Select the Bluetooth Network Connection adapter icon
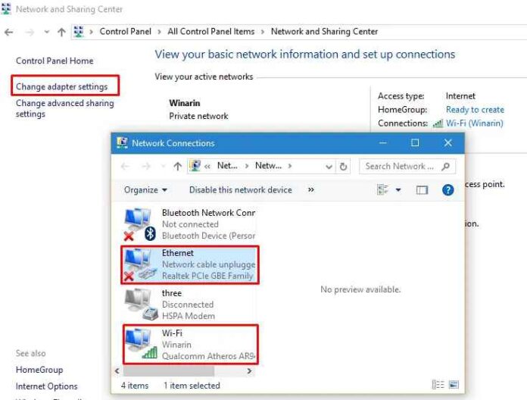 [x=139, y=225]
